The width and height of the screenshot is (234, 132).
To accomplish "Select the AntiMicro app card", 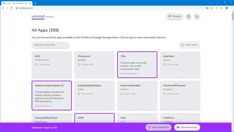I will (180, 118).
